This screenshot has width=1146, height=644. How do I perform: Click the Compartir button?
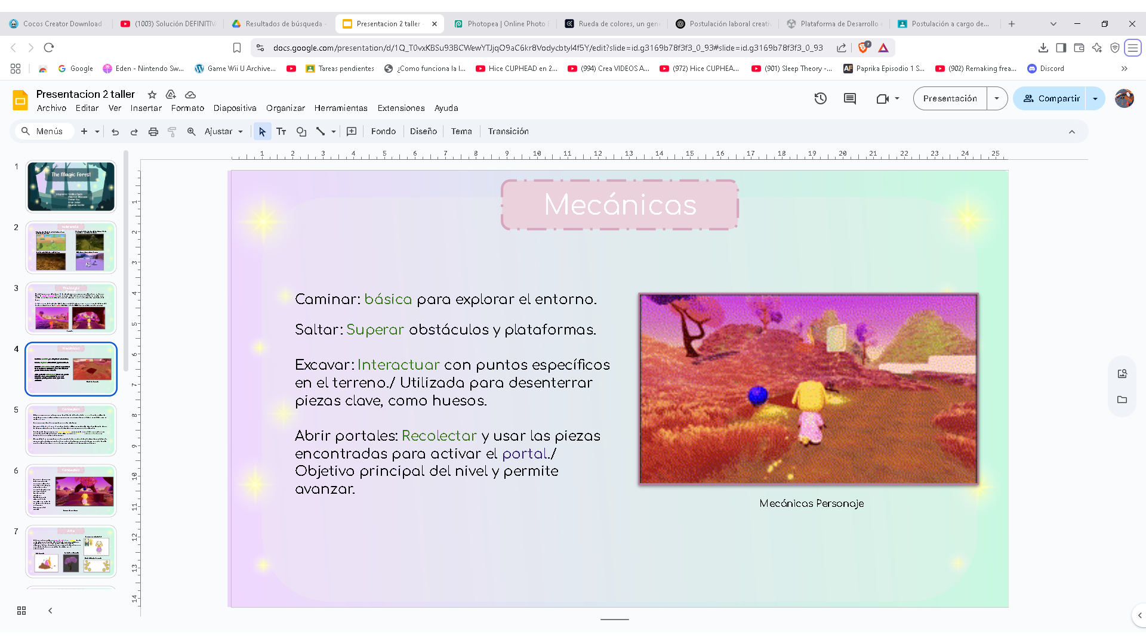click(1050, 98)
